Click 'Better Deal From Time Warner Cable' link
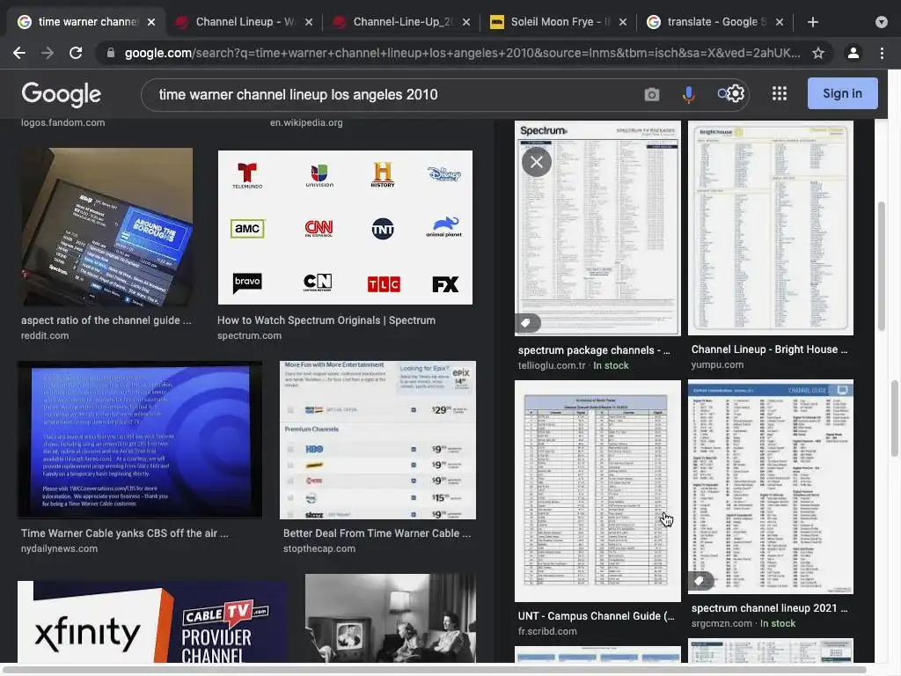The height and width of the screenshot is (676, 901). pyautogui.click(x=377, y=533)
